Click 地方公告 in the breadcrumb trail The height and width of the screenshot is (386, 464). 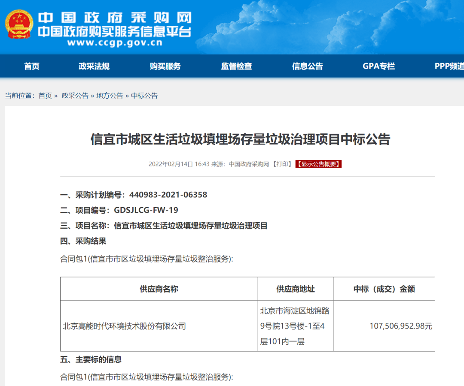tap(110, 96)
